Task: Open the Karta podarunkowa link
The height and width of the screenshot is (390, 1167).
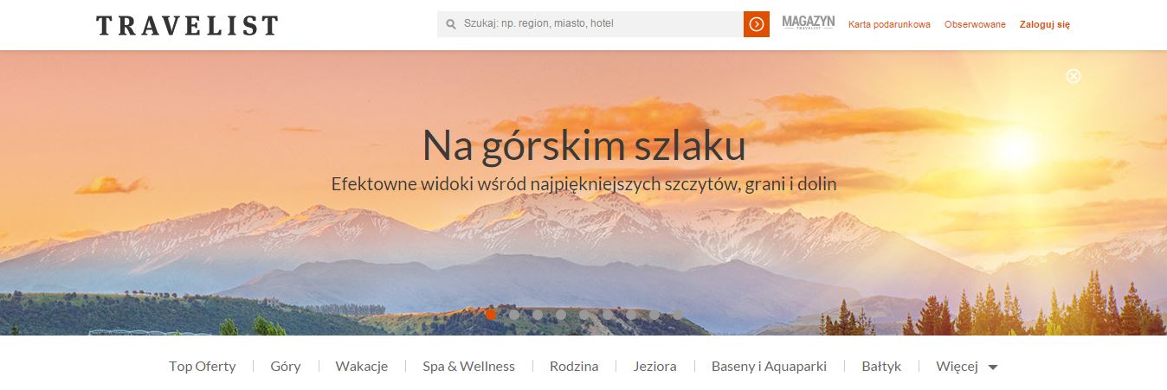Action: pyautogui.click(x=889, y=24)
